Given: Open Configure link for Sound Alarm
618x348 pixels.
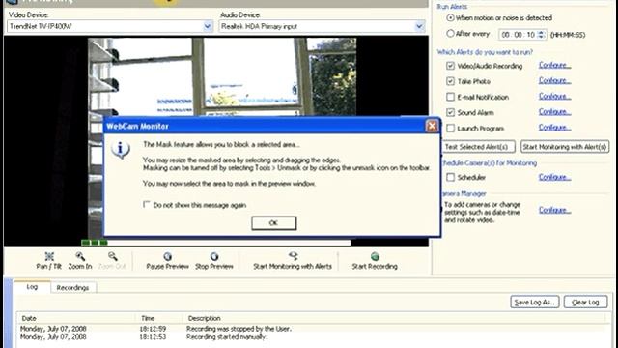Looking at the screenshot, I should click(x=554, y=112).
